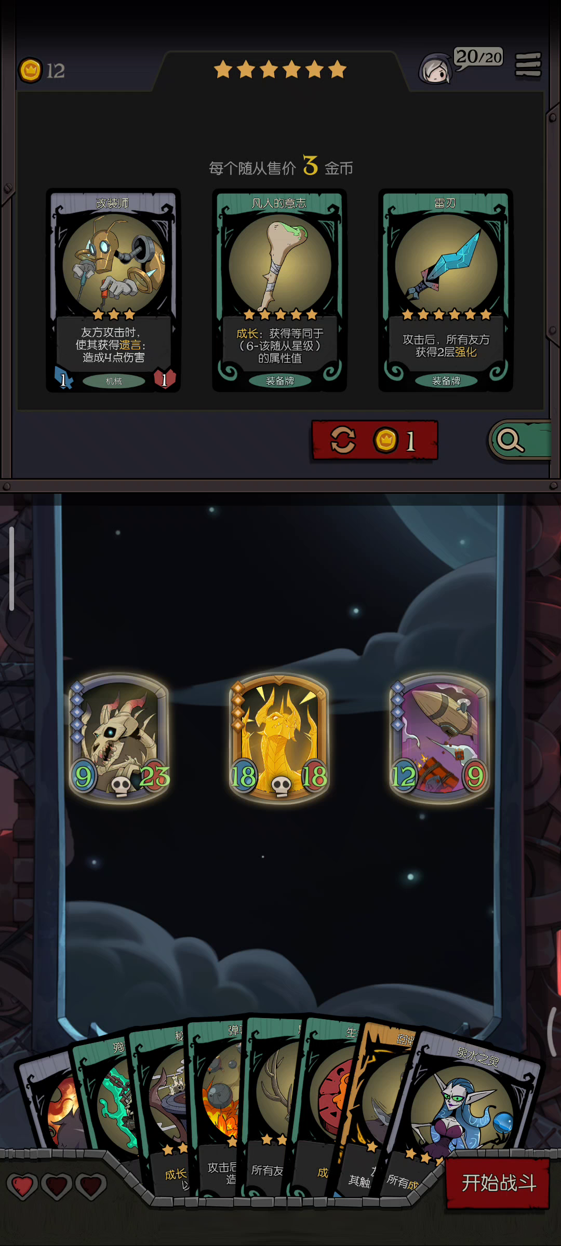Select the 雷刃 equipment card
The image size is (561, 1246).
click(x=446, y=290)
